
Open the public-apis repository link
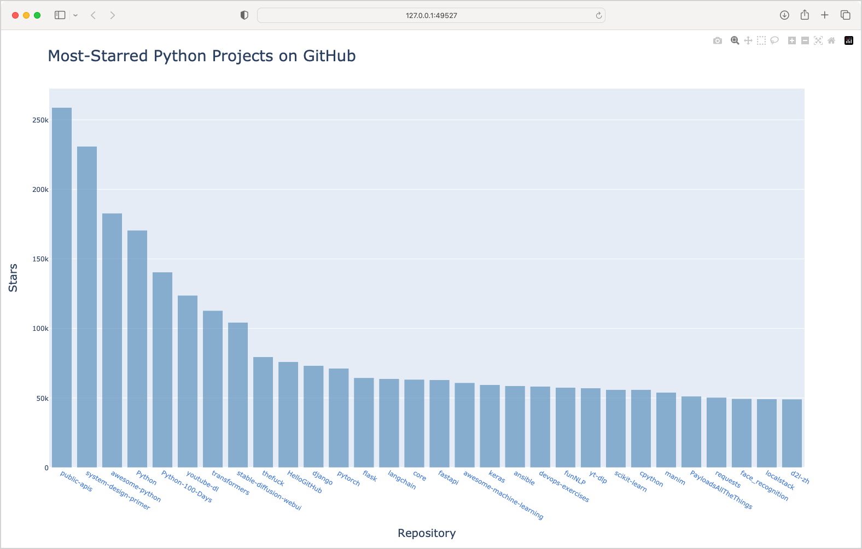76,481
